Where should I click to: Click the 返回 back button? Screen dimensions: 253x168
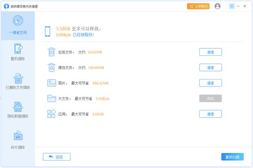(57, 157)
